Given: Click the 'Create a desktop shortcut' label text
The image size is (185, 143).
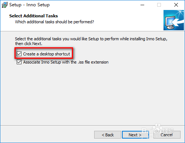Looking at the screenshot, I should [x=47, y=54].
